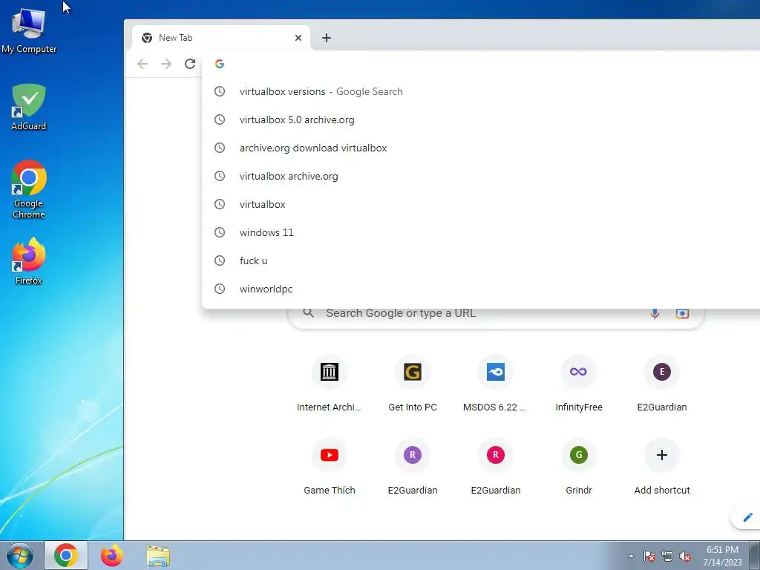
Task: Open E2Guardian shortcut with E icon
Action: (662, 384)
